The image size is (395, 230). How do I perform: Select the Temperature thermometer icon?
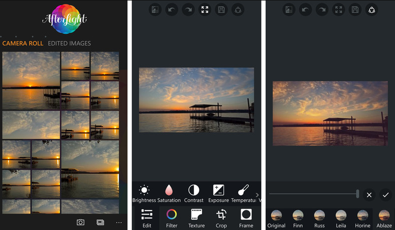coord(243,190)
